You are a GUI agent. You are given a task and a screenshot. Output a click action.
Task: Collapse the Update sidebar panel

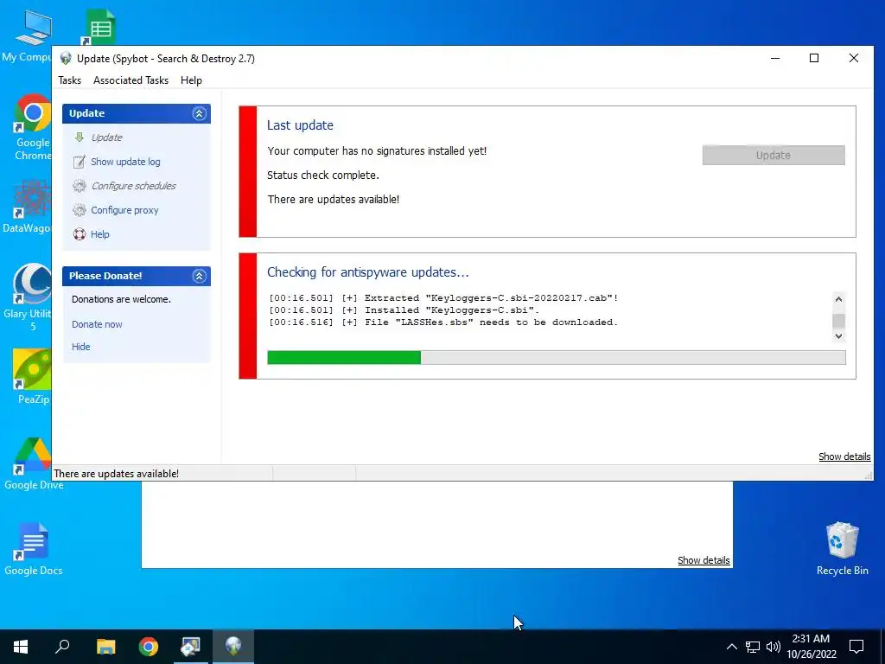point(200,113)
